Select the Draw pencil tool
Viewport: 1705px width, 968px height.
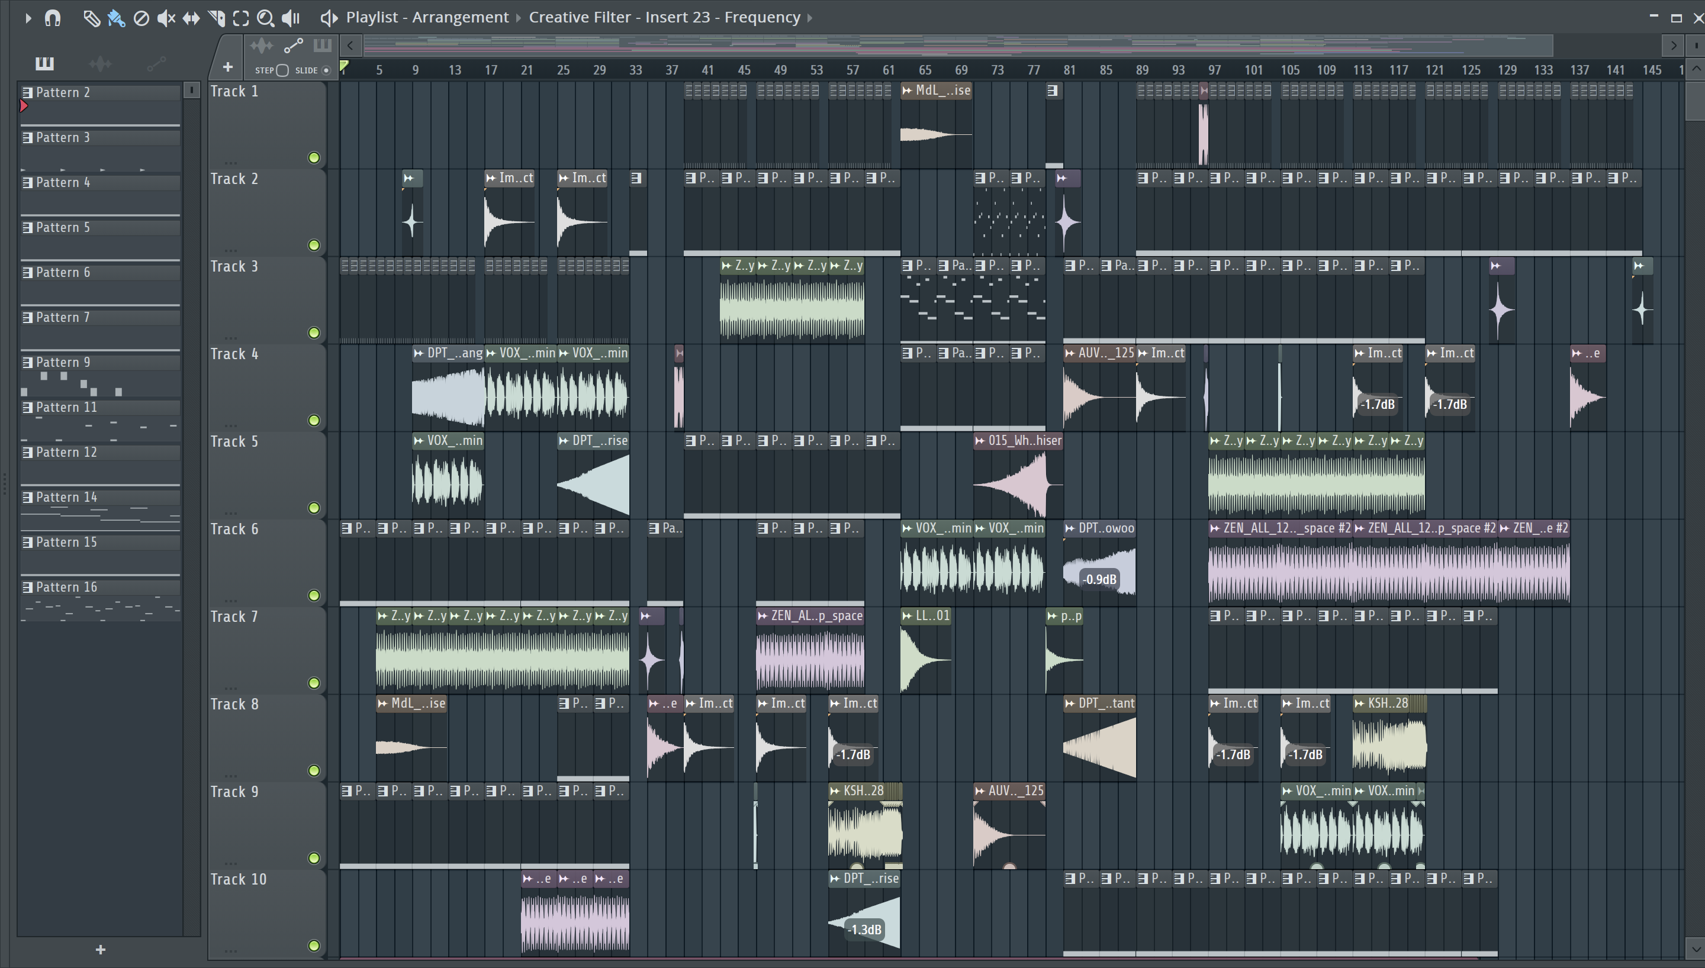[x=91, y=18]
